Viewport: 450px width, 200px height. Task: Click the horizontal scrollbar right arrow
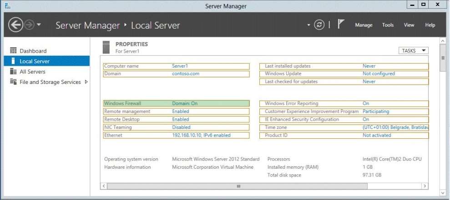425,186
